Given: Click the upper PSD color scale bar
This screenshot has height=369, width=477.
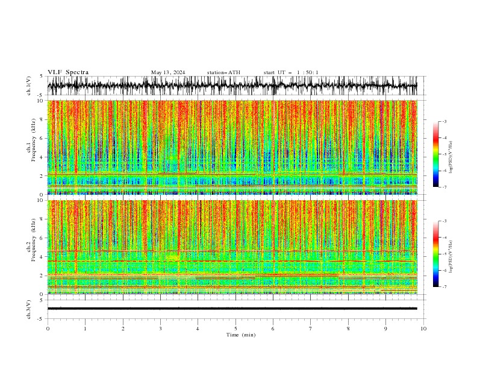Looking at the screenshot, I should coord(435,154).
